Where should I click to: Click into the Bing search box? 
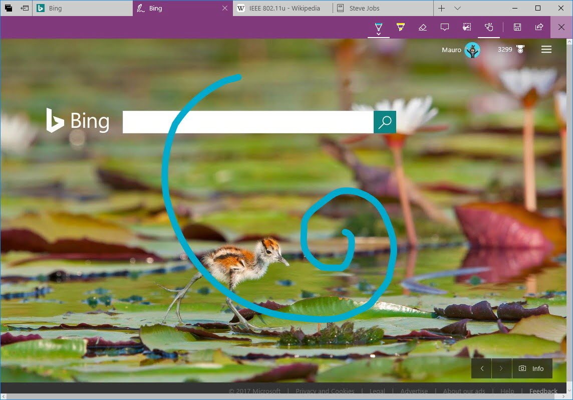point(248,122)
